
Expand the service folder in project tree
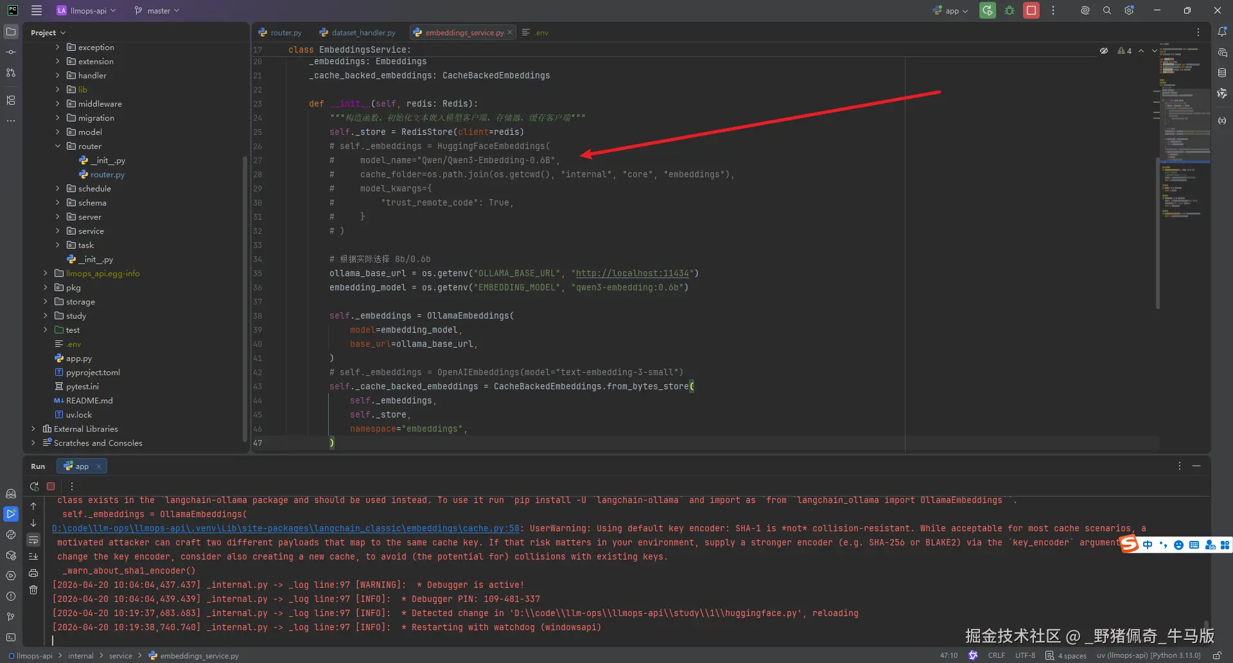point(57,231)
